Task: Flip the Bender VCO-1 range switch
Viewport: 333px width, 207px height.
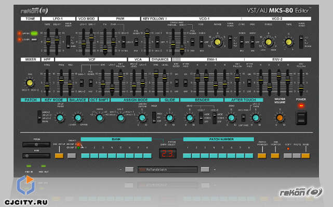Action: coord(201,118)
